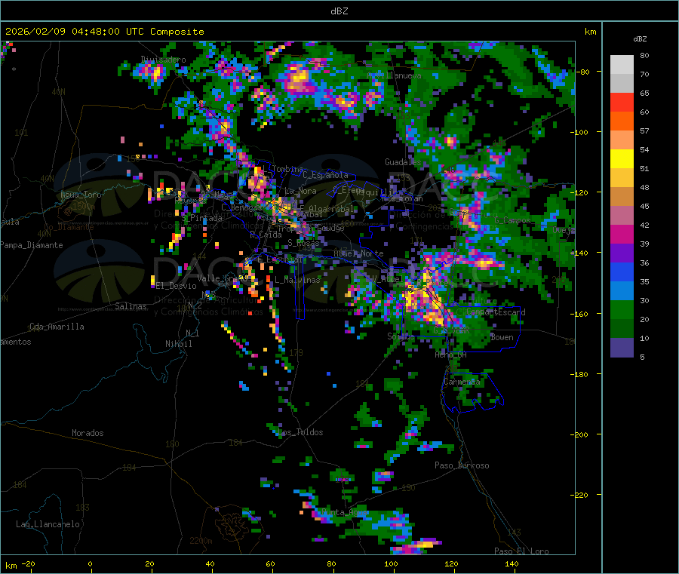Image resolution: width=679 pixels, height=574 pixels.
Task: Click the 'C_Española' place label
Action: point(325,175)
